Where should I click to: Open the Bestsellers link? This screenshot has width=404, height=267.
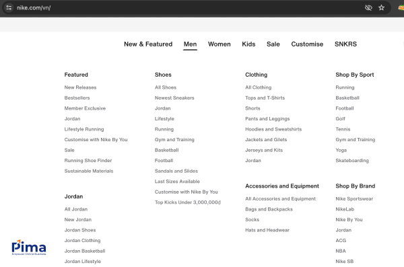point(77,98)
